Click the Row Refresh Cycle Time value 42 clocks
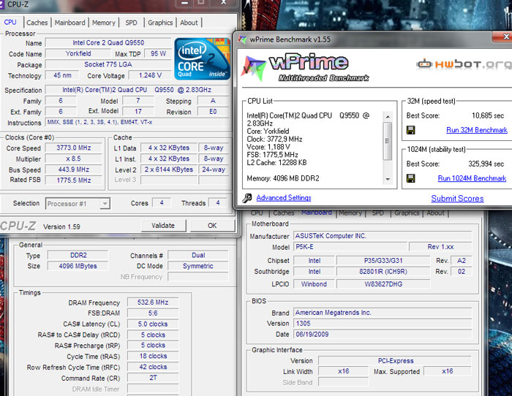This screenshot has height=396, width=512. click(153, 367)
